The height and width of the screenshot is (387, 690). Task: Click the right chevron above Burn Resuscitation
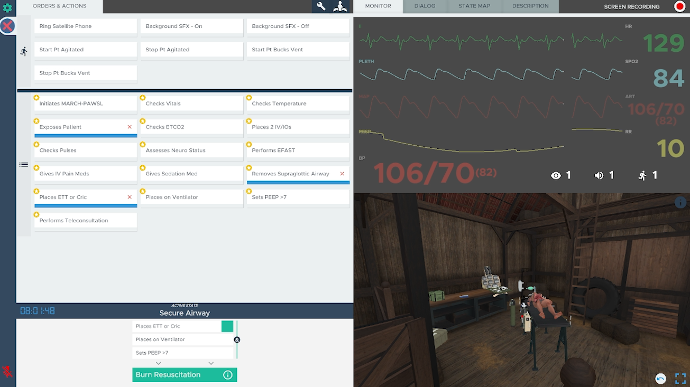(211, 363)
